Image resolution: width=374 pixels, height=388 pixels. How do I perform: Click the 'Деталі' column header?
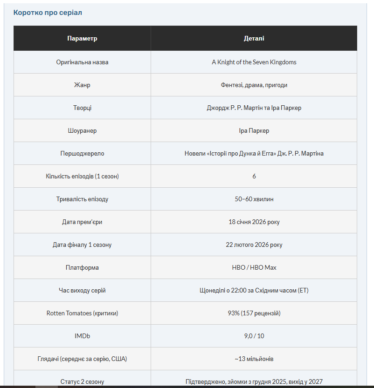tap(254, 38)
